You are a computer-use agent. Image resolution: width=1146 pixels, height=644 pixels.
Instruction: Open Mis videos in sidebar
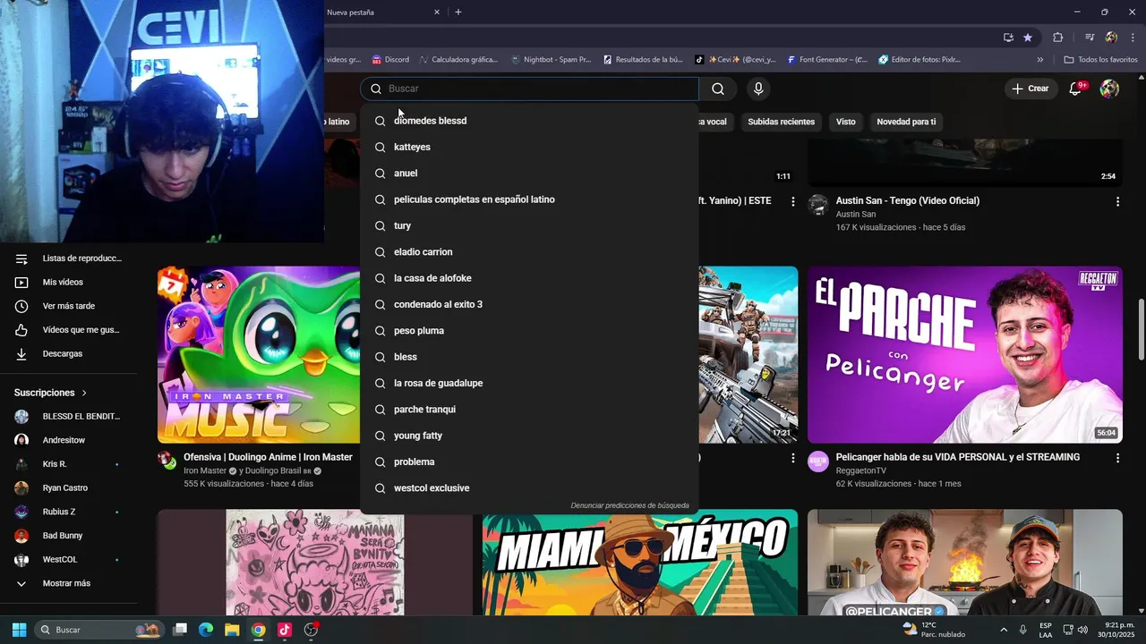[68, 283]
